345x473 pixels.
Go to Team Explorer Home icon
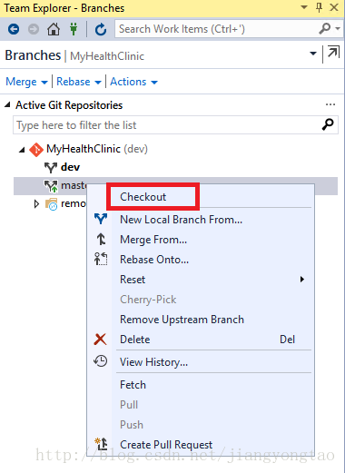54,29
